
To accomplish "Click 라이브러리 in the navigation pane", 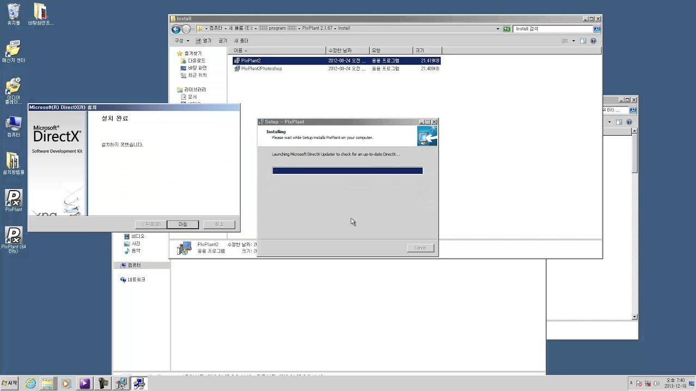I will click(191, 90).
